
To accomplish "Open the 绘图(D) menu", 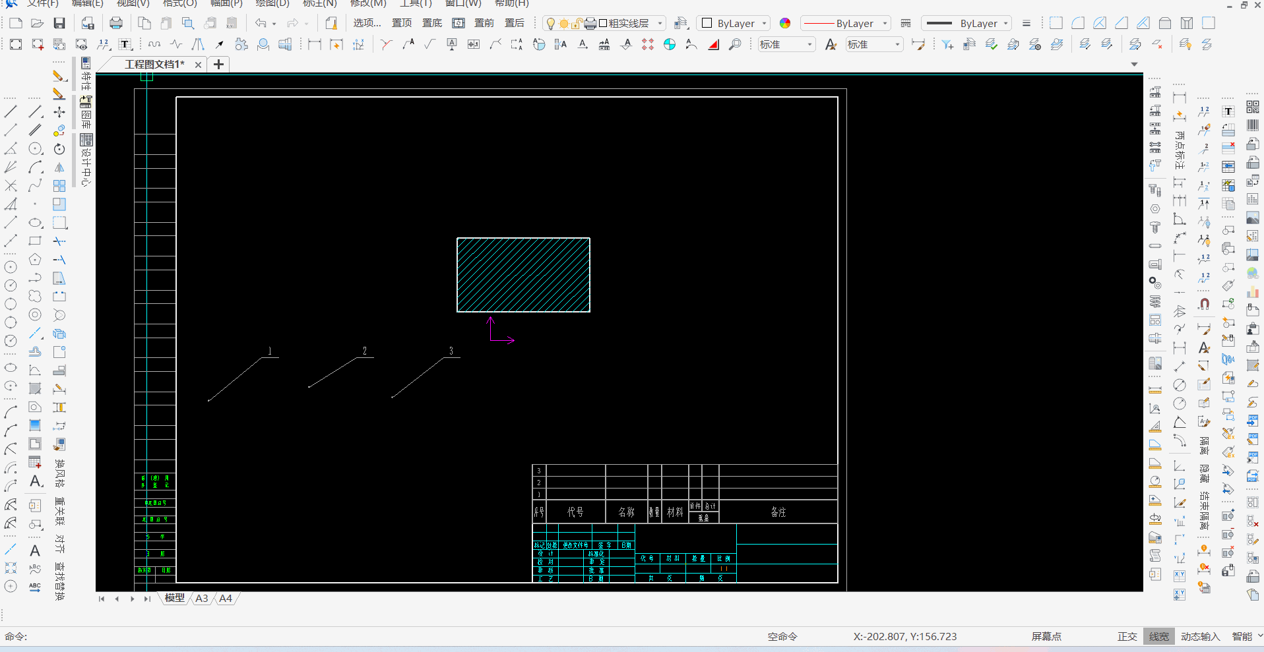I will click(272, 3).
